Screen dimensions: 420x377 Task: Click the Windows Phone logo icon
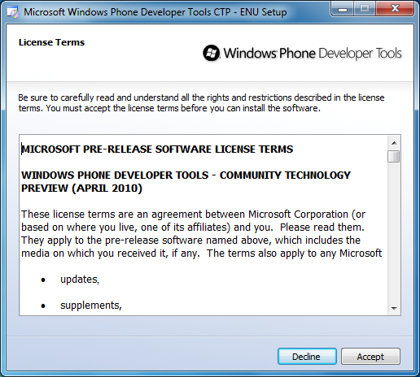211,53
